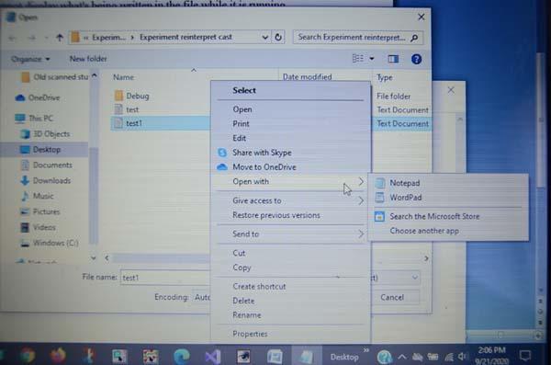The image size is (551, 365).
Task: Open the Encoding dropdown
Action: 202,298
